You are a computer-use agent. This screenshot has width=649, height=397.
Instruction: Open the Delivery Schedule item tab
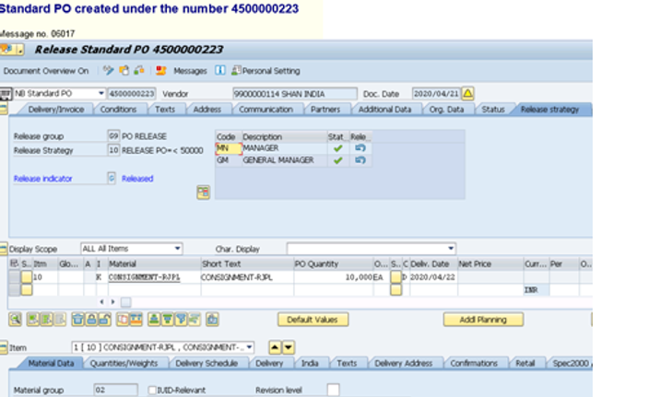(206, 363)
